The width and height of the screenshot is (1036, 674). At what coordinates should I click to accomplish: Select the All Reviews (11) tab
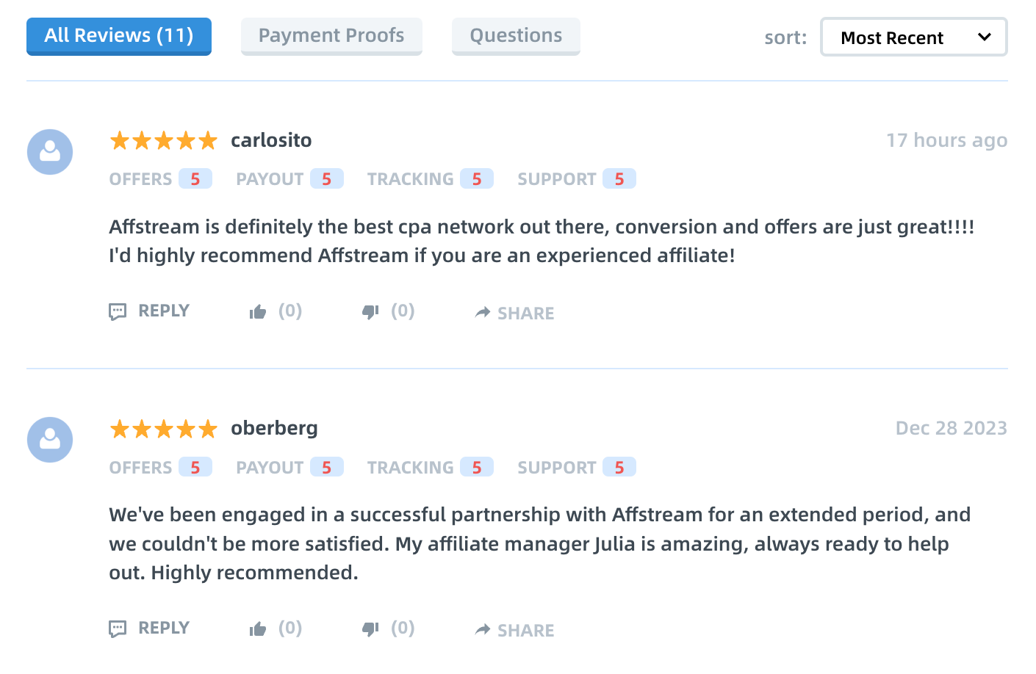pos(119,36)
